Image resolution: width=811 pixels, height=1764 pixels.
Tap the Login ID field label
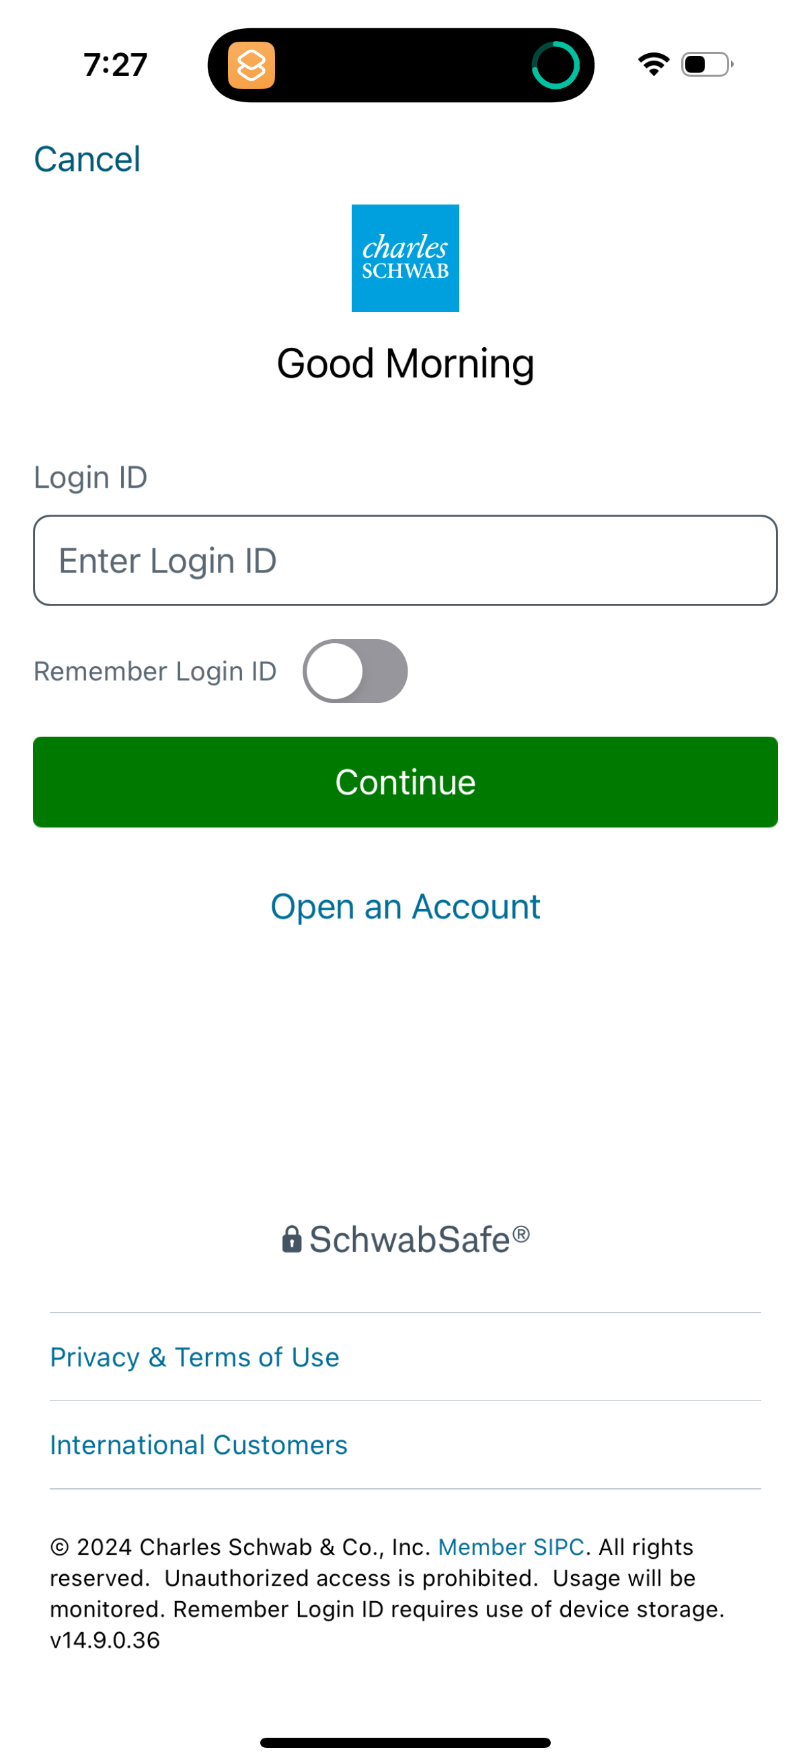tap(90, 476)
